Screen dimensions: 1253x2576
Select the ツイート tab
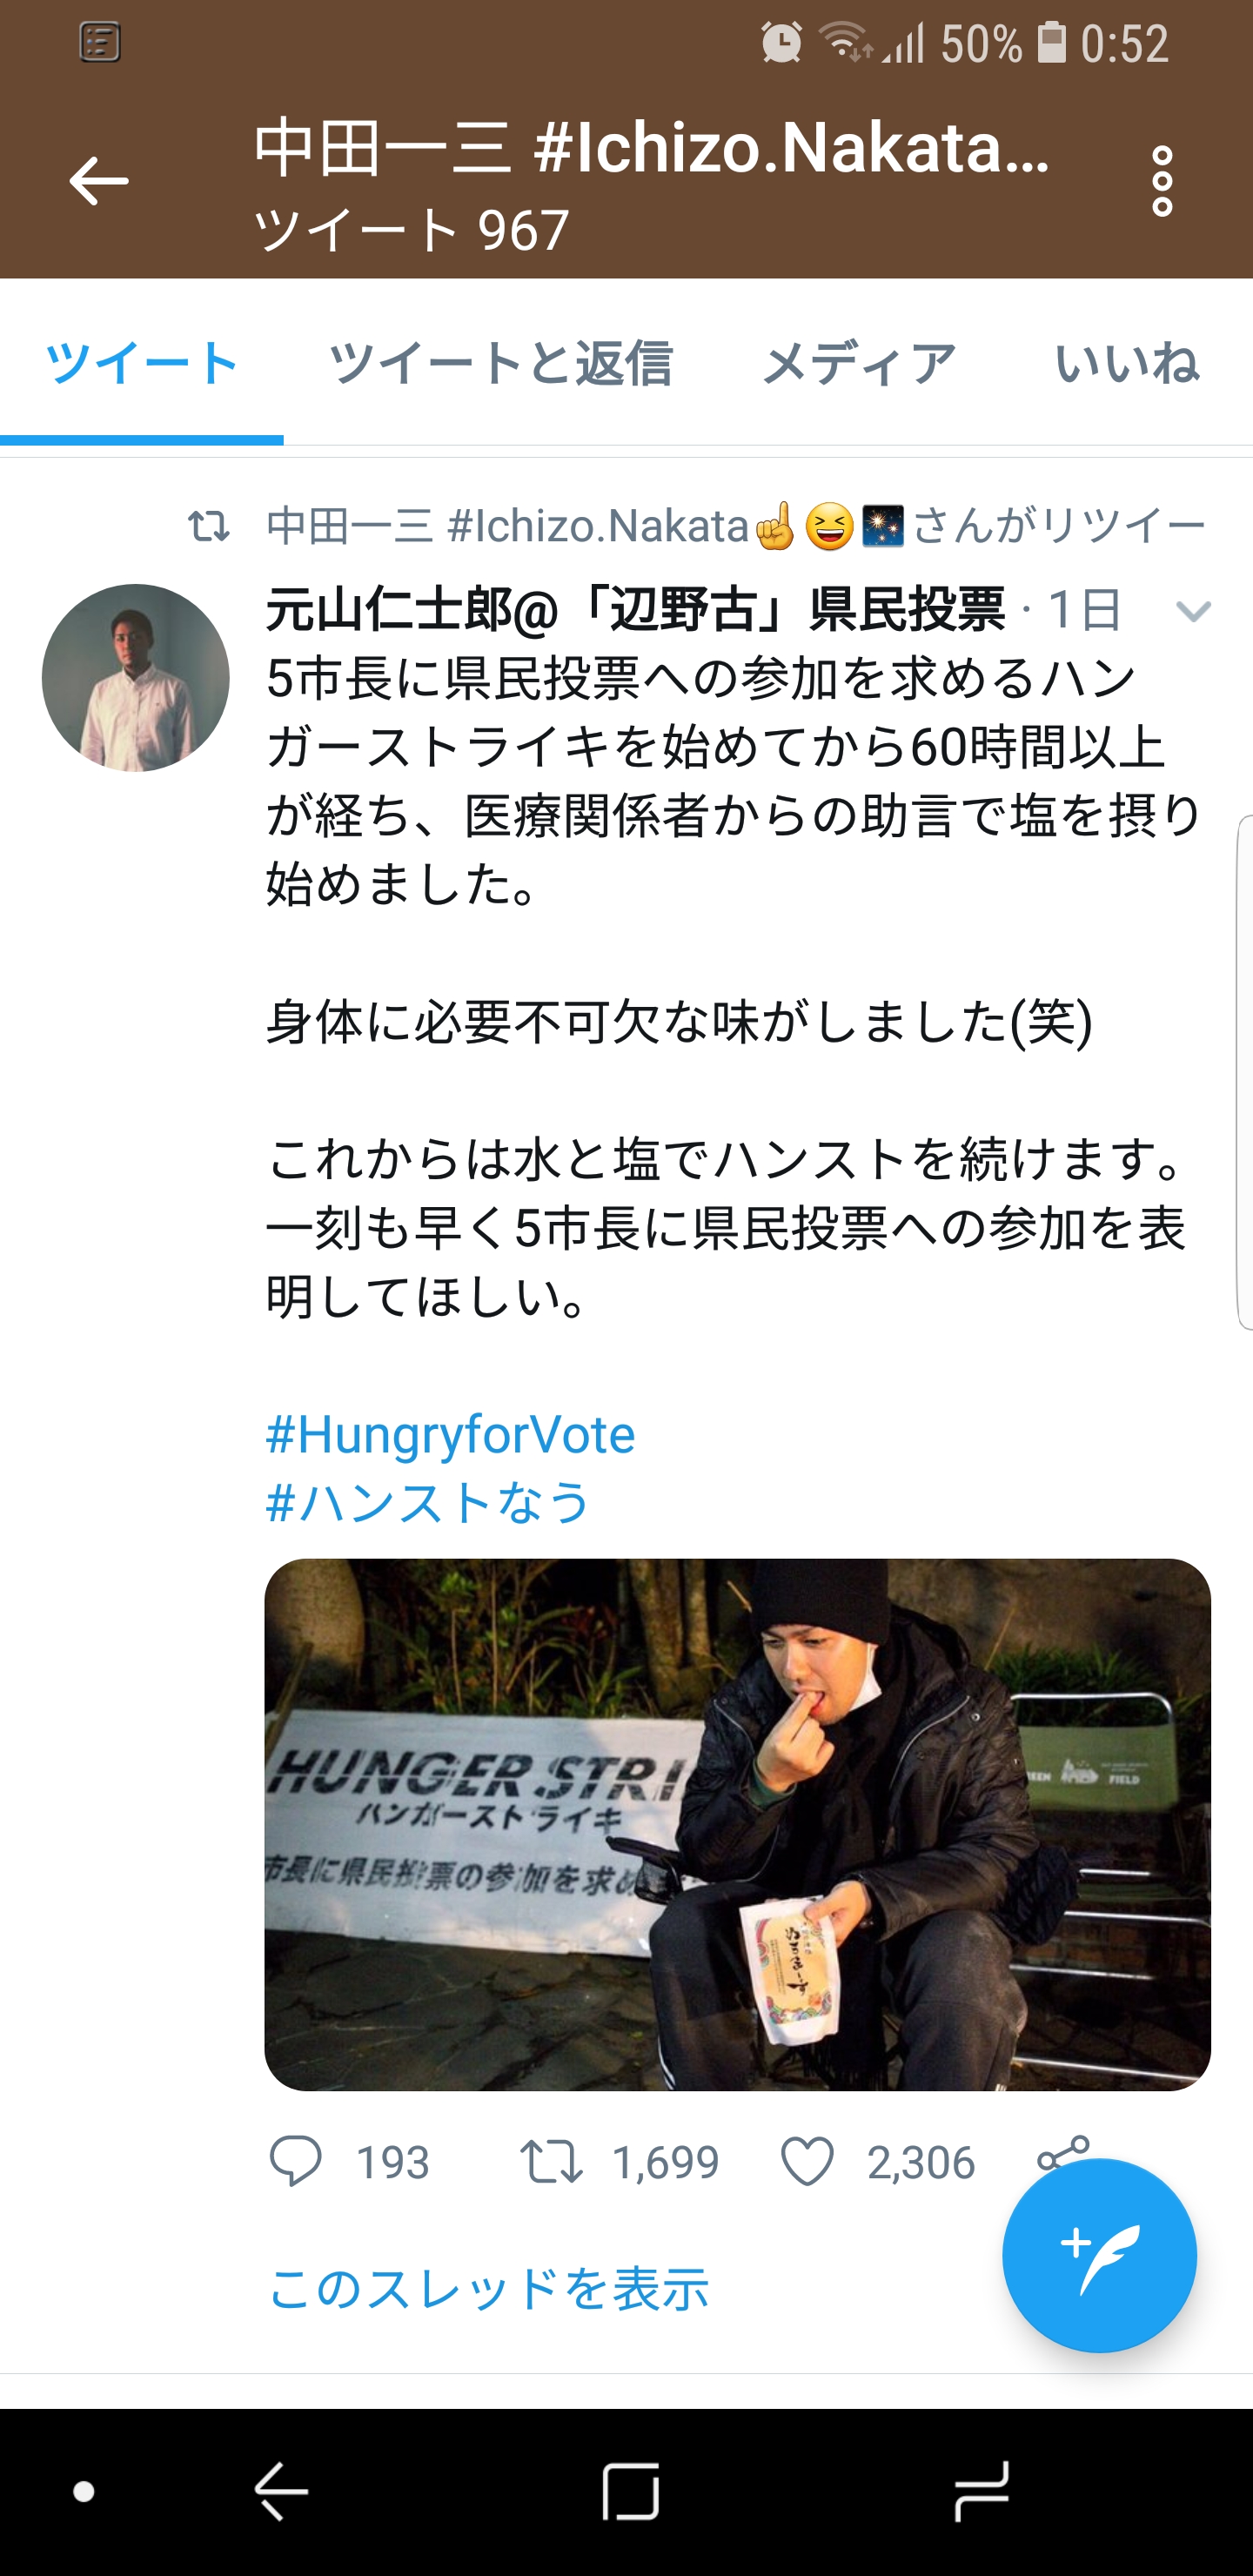(141, 362)
